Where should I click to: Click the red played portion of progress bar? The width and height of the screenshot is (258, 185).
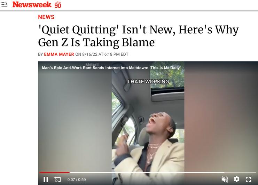pyautogui.click(x=54, y=172)
